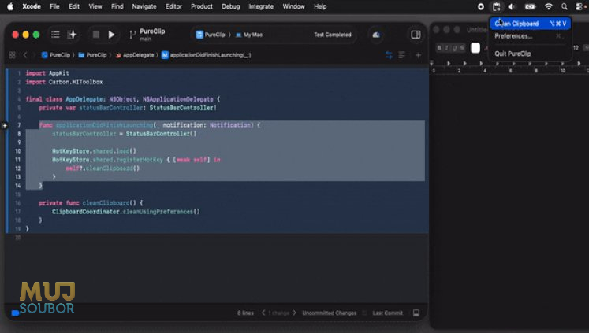589x333 pixels.
Task: Click the PureClip menu bar clipboard icon
Action: pyautogui.click(x=497, y=6)
